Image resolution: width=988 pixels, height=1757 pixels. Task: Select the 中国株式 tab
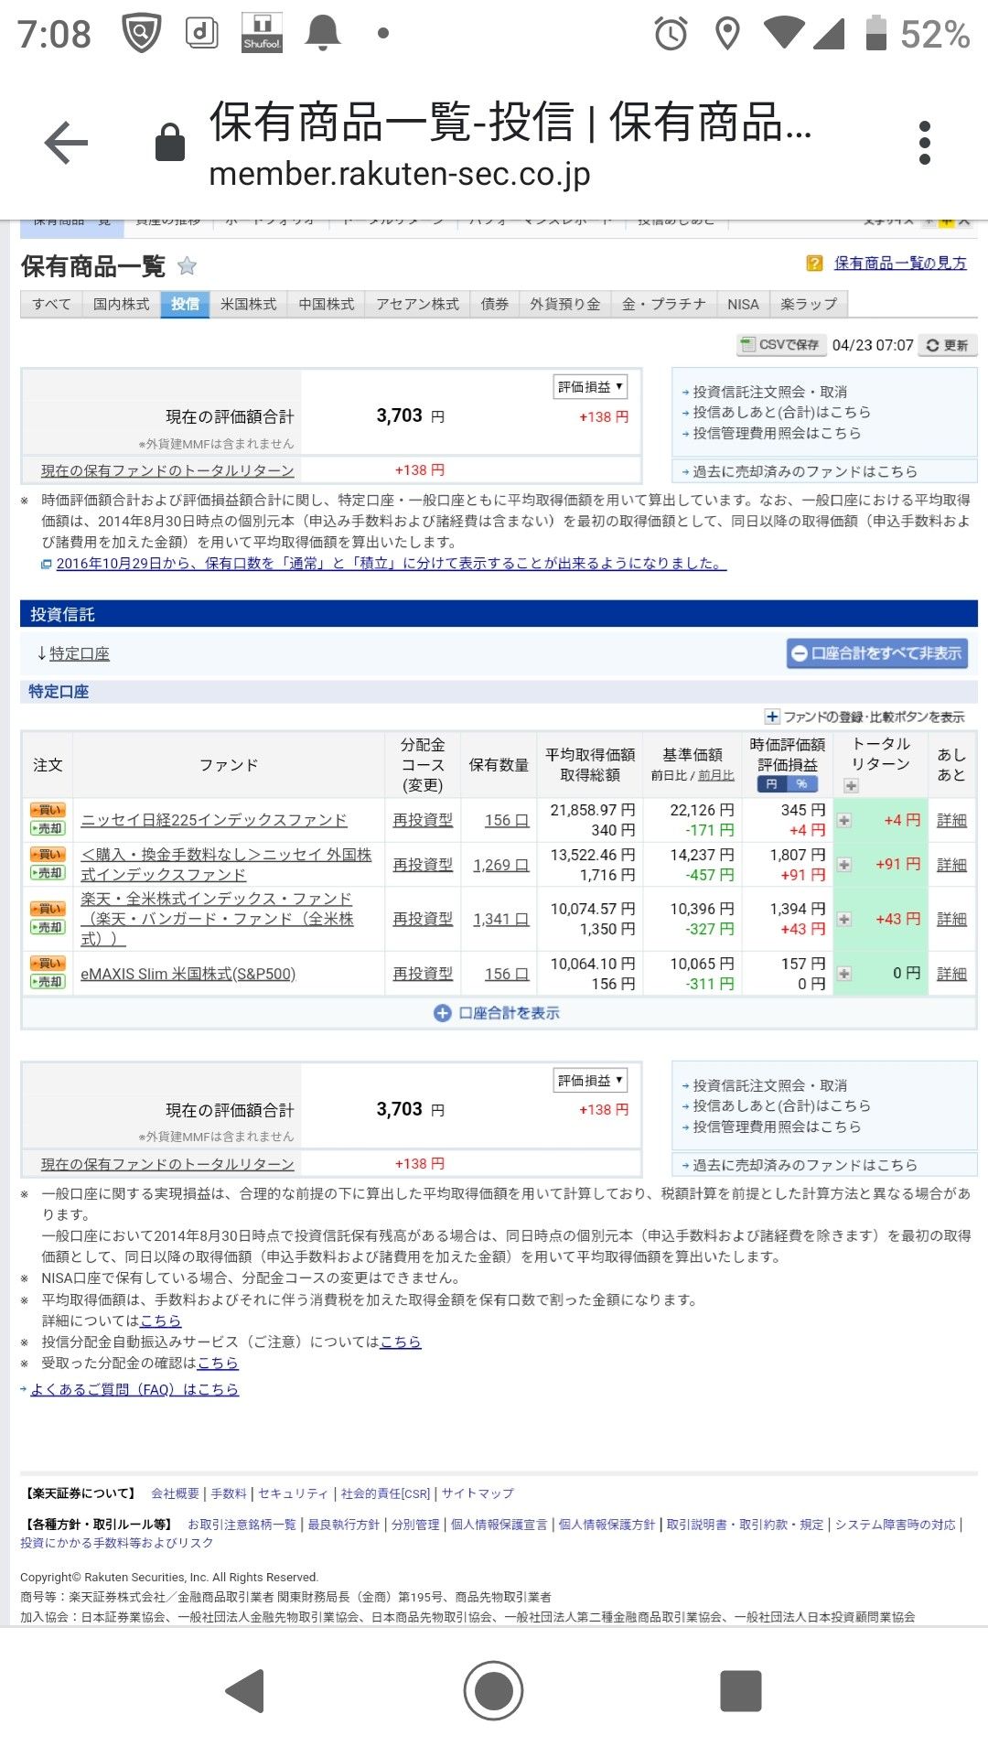click(x=326, y=304)
